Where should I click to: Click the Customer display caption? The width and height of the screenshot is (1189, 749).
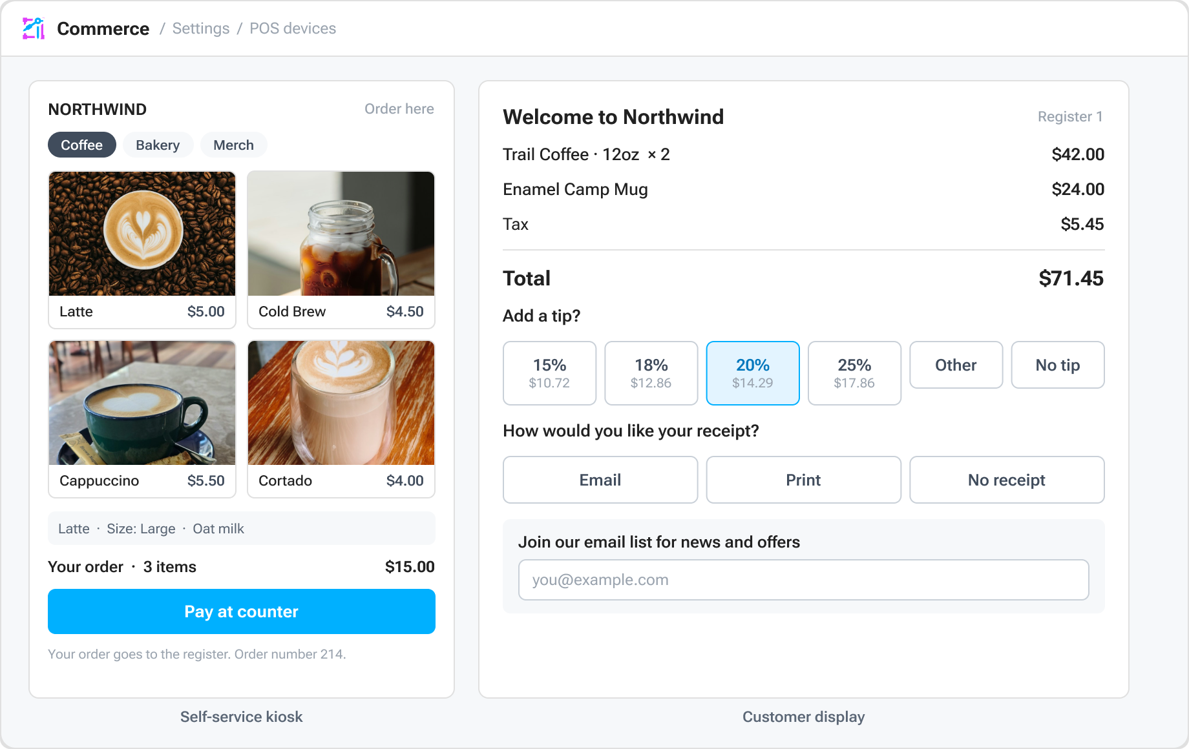[x=803, y=717]
